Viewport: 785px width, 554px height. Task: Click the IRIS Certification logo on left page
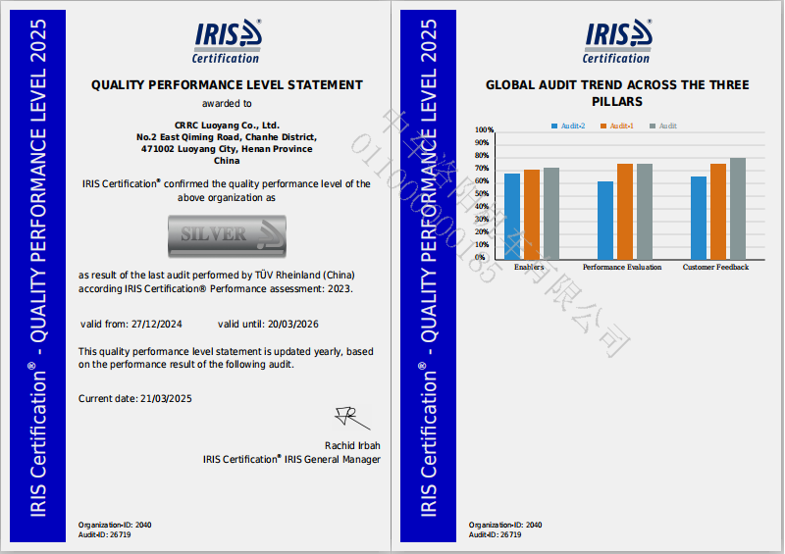click(x=227, y=42)
